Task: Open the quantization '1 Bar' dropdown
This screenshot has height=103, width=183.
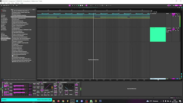Action: pyautogui.click(x=17, y=5)
